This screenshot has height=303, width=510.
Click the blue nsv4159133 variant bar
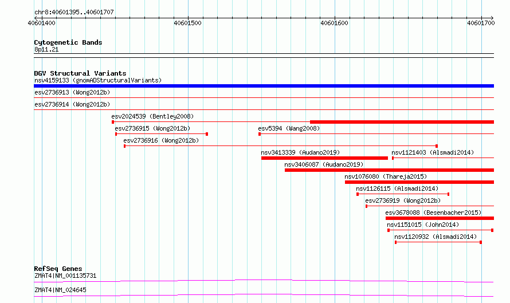coord(264,86)
